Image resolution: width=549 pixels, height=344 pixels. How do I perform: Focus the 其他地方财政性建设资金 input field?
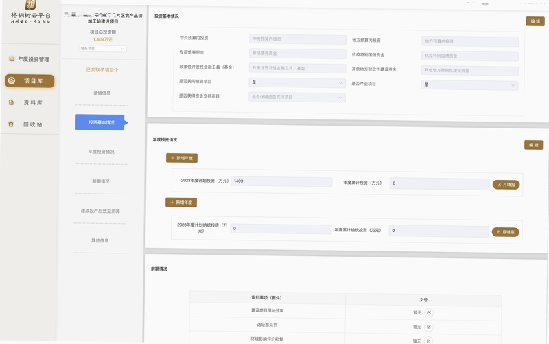tap(469, 71)
